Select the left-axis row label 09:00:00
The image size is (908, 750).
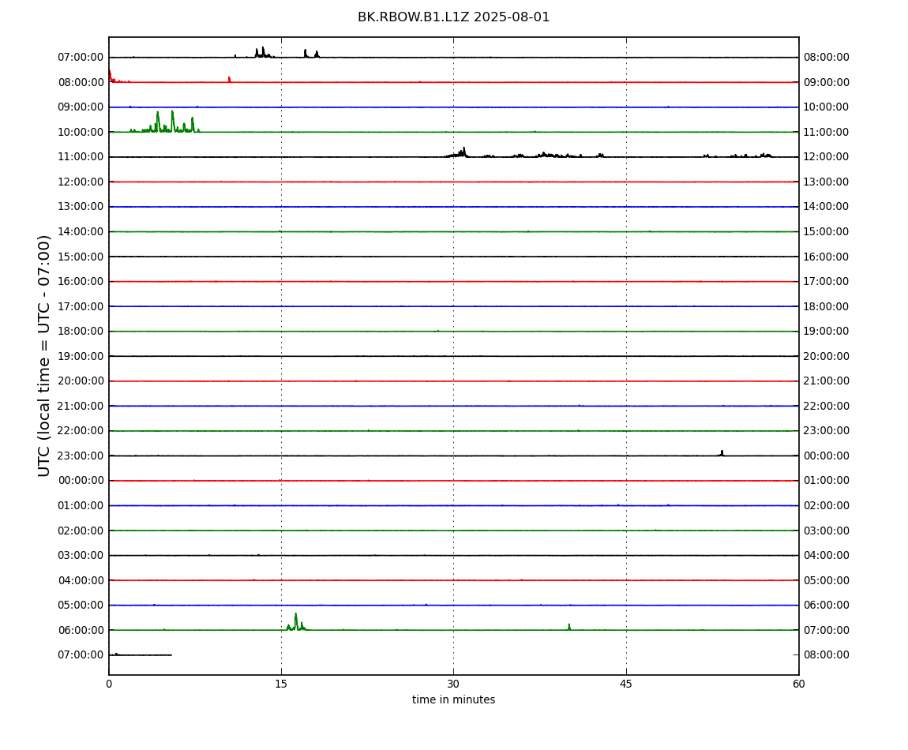81,107
